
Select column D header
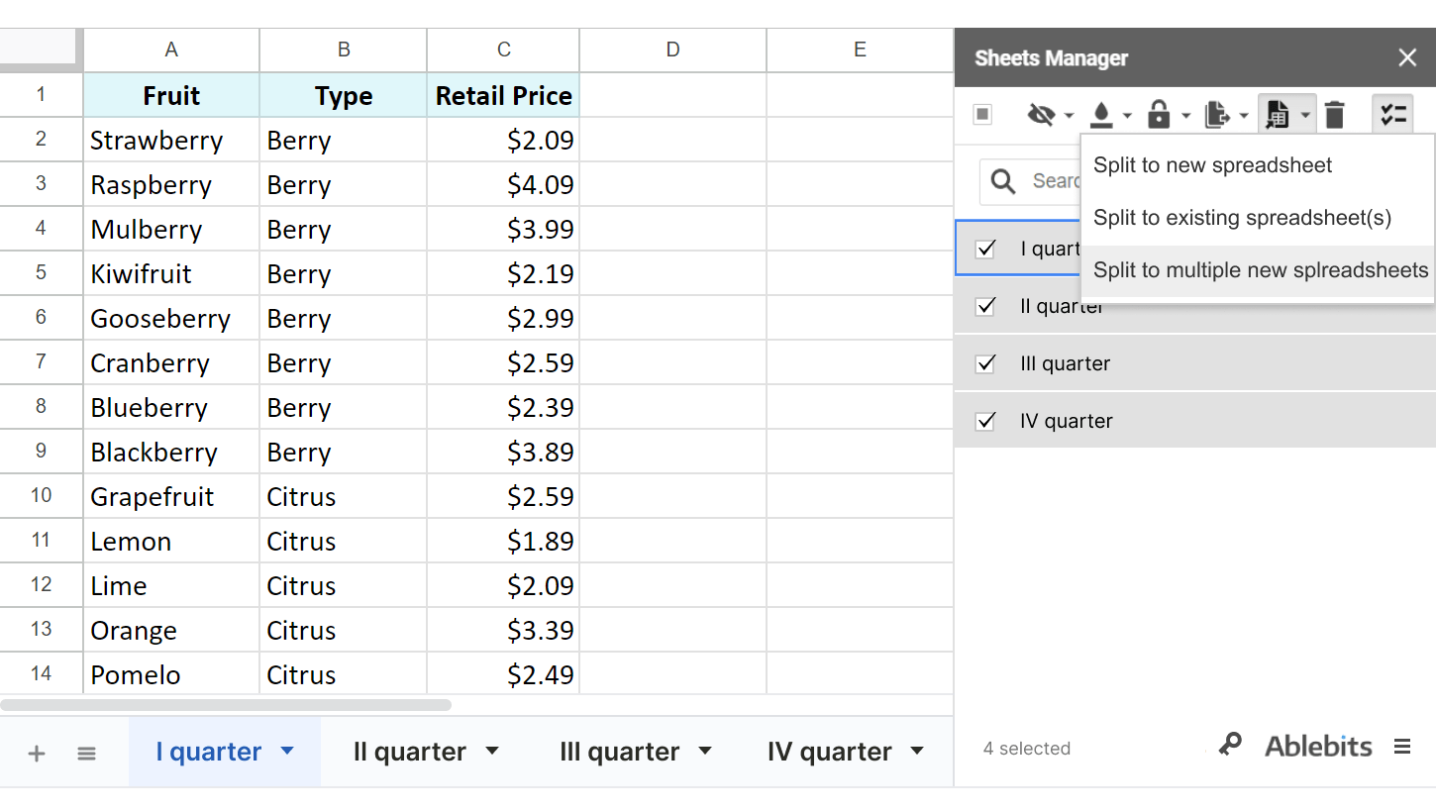pyautogui.click(x=673, y=50)
